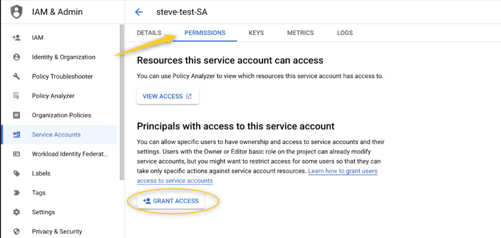Click the Grant Access button
Image resolution: width=501 pixels, height=238 pixels.
(170, 201)
